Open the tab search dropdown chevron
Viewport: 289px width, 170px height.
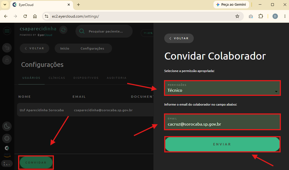(5, 5)
